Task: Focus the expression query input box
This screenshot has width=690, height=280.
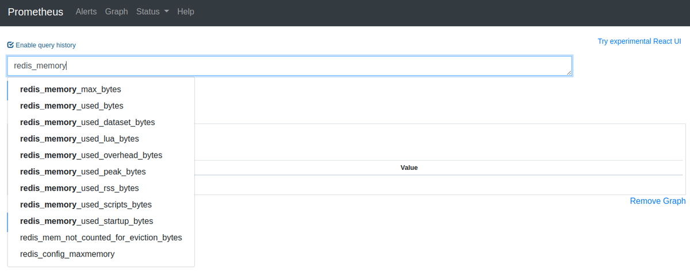Action: tap(290, 66)
